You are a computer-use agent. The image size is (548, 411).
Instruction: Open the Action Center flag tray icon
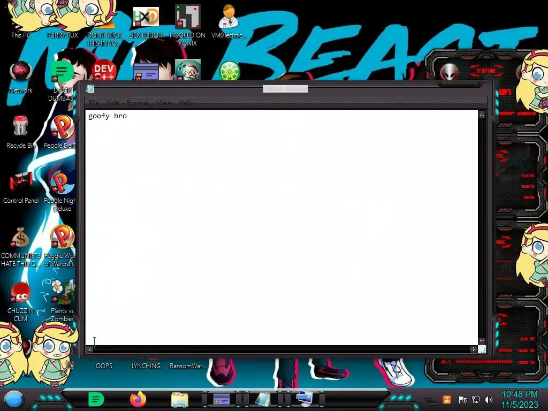coord(463,399)
